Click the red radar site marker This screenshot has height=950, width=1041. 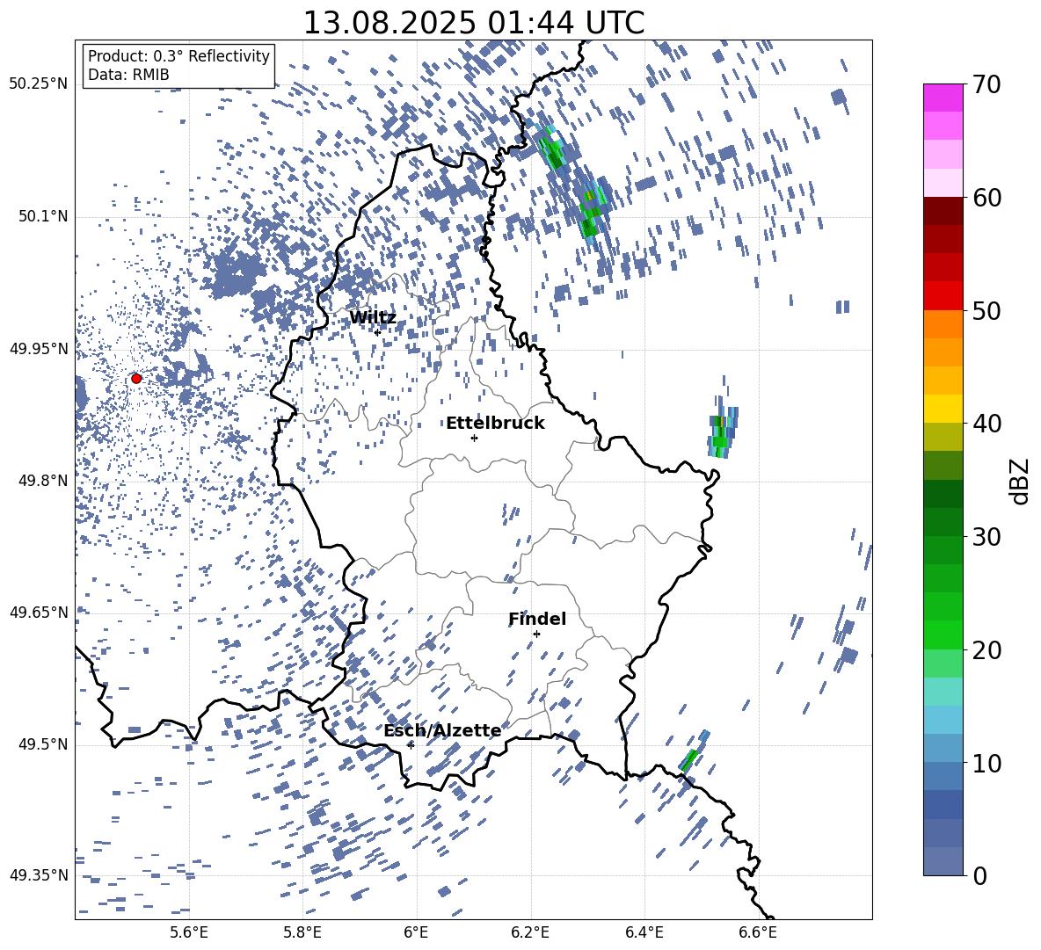[x=136, y=378]
